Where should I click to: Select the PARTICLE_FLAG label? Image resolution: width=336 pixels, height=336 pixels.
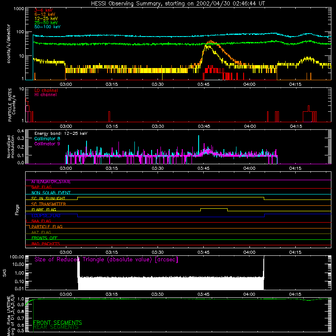pyautogui.click(x=47, y=227)
